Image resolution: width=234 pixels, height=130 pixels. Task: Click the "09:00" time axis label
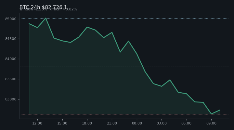pos(211,123)
